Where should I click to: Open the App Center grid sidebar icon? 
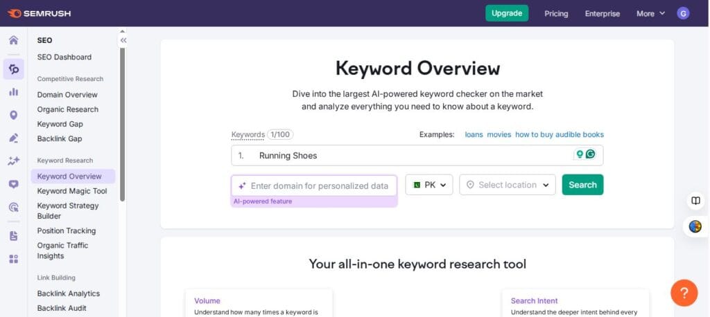coord(14,259)
